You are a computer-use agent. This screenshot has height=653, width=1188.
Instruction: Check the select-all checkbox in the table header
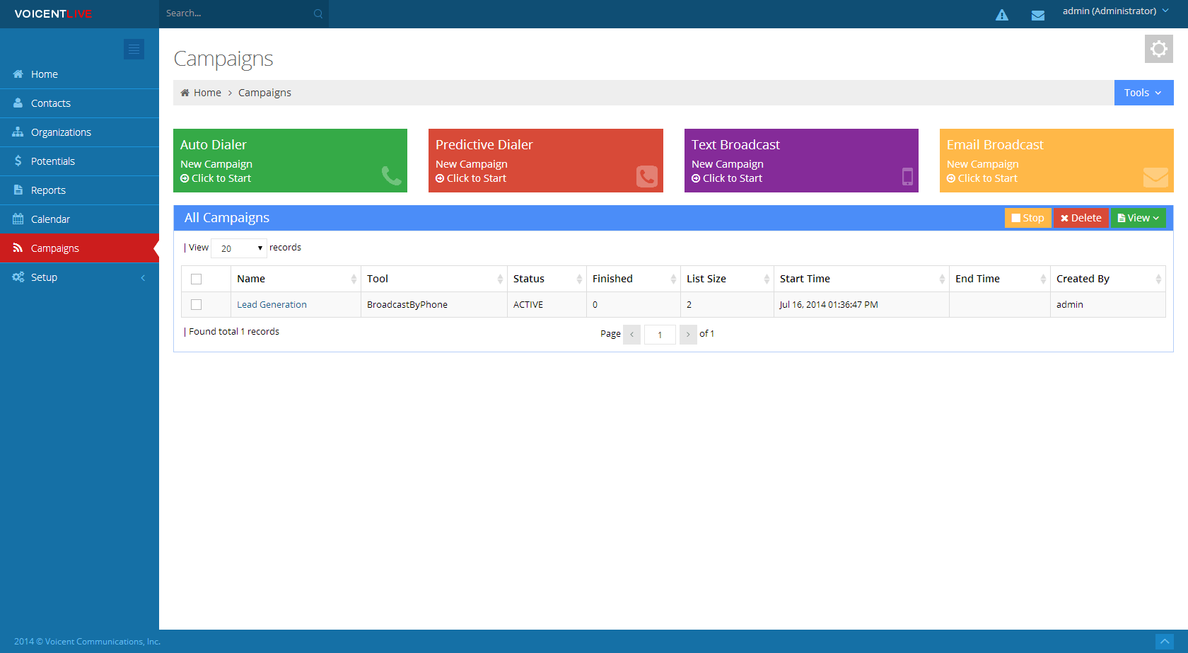(196, 279)
